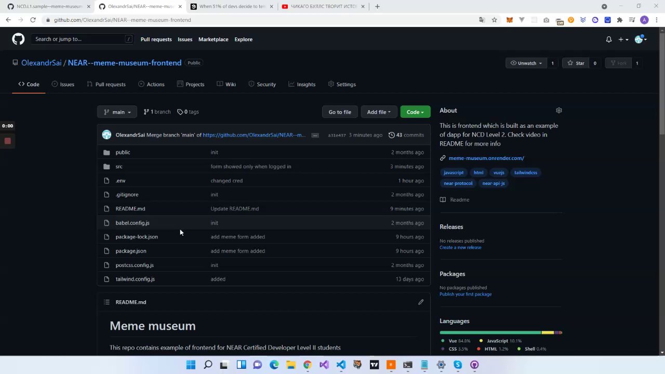The image size is (665, 374).
Task: Open postcss.config.js file
Action: (135, 265)
